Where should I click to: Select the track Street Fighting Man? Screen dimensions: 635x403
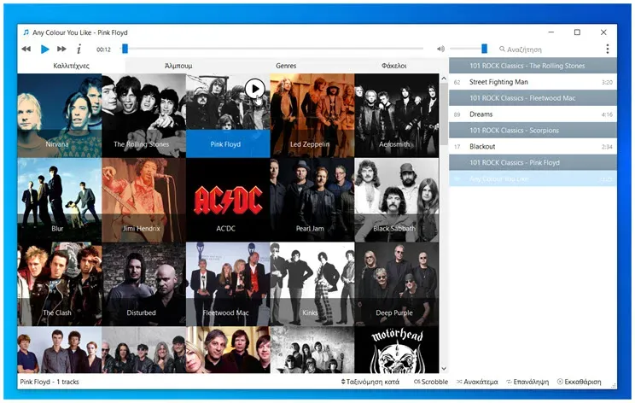click(533, 82)
